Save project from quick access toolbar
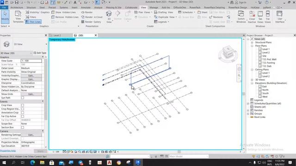This screenshot has height=166, width=296. (17, 2)
